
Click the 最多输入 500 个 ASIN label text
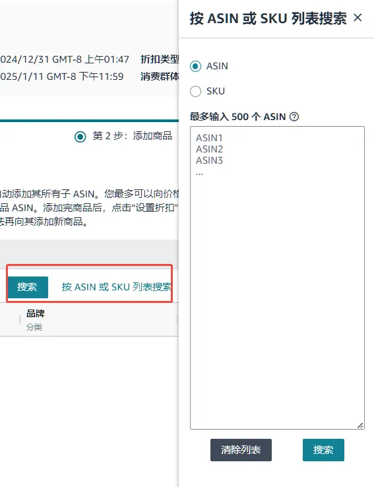pyautogui.click(x=237, y=117)
